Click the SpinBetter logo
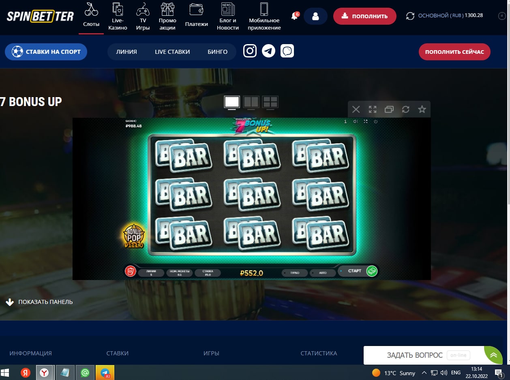This screenshot has width=510, height=380. click(x=40, y=16)
